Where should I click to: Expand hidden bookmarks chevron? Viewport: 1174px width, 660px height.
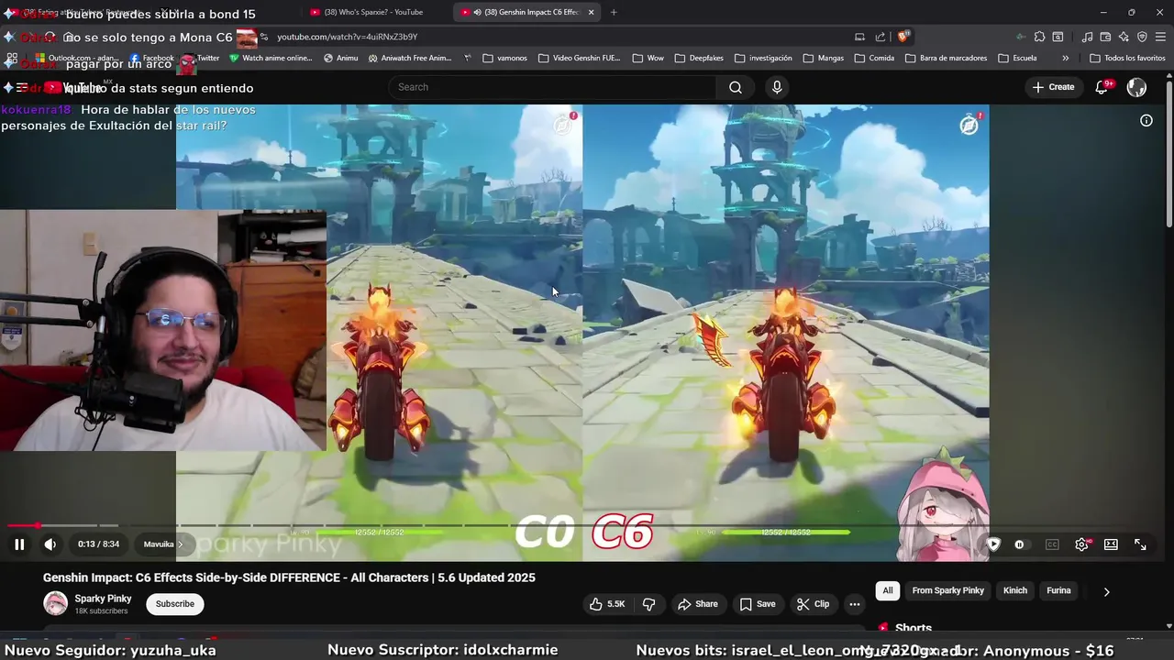(1065, 58)
